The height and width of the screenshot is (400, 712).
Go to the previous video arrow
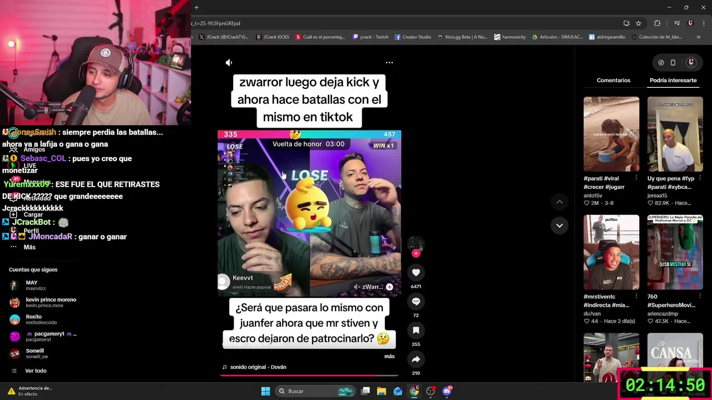click(x=559, y=202)
